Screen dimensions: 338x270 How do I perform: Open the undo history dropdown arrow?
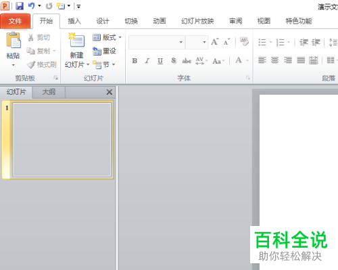click(39, 6)
